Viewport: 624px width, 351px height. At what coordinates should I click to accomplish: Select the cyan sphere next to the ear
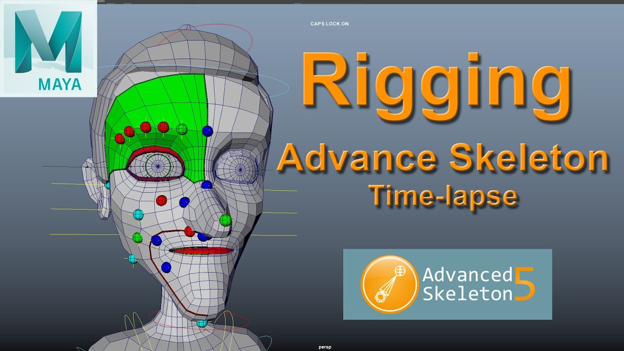(108, 185)
